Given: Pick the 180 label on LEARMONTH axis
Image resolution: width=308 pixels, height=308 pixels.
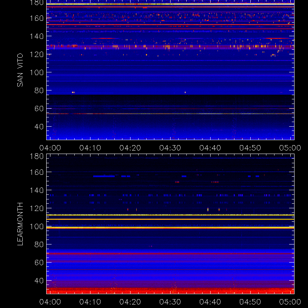Looking at the screenshot, I should click(37, 156).
